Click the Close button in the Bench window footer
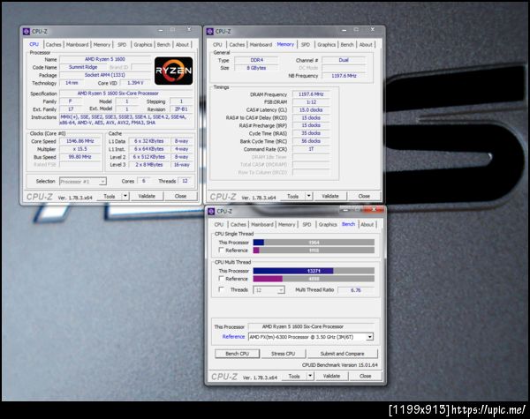Viewport: 530px width, 419px height. [x=366, y=376]
